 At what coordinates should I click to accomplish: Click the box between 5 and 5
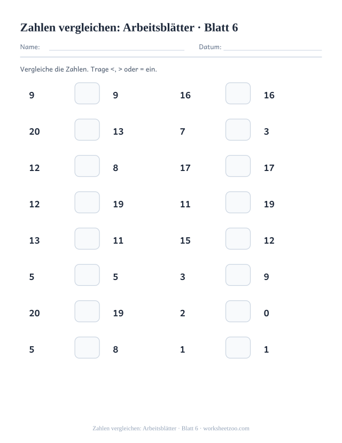(87, 275)
